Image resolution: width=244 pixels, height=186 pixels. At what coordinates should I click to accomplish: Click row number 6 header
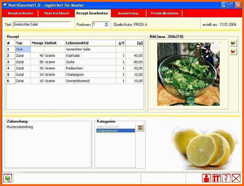coord(11,81)
